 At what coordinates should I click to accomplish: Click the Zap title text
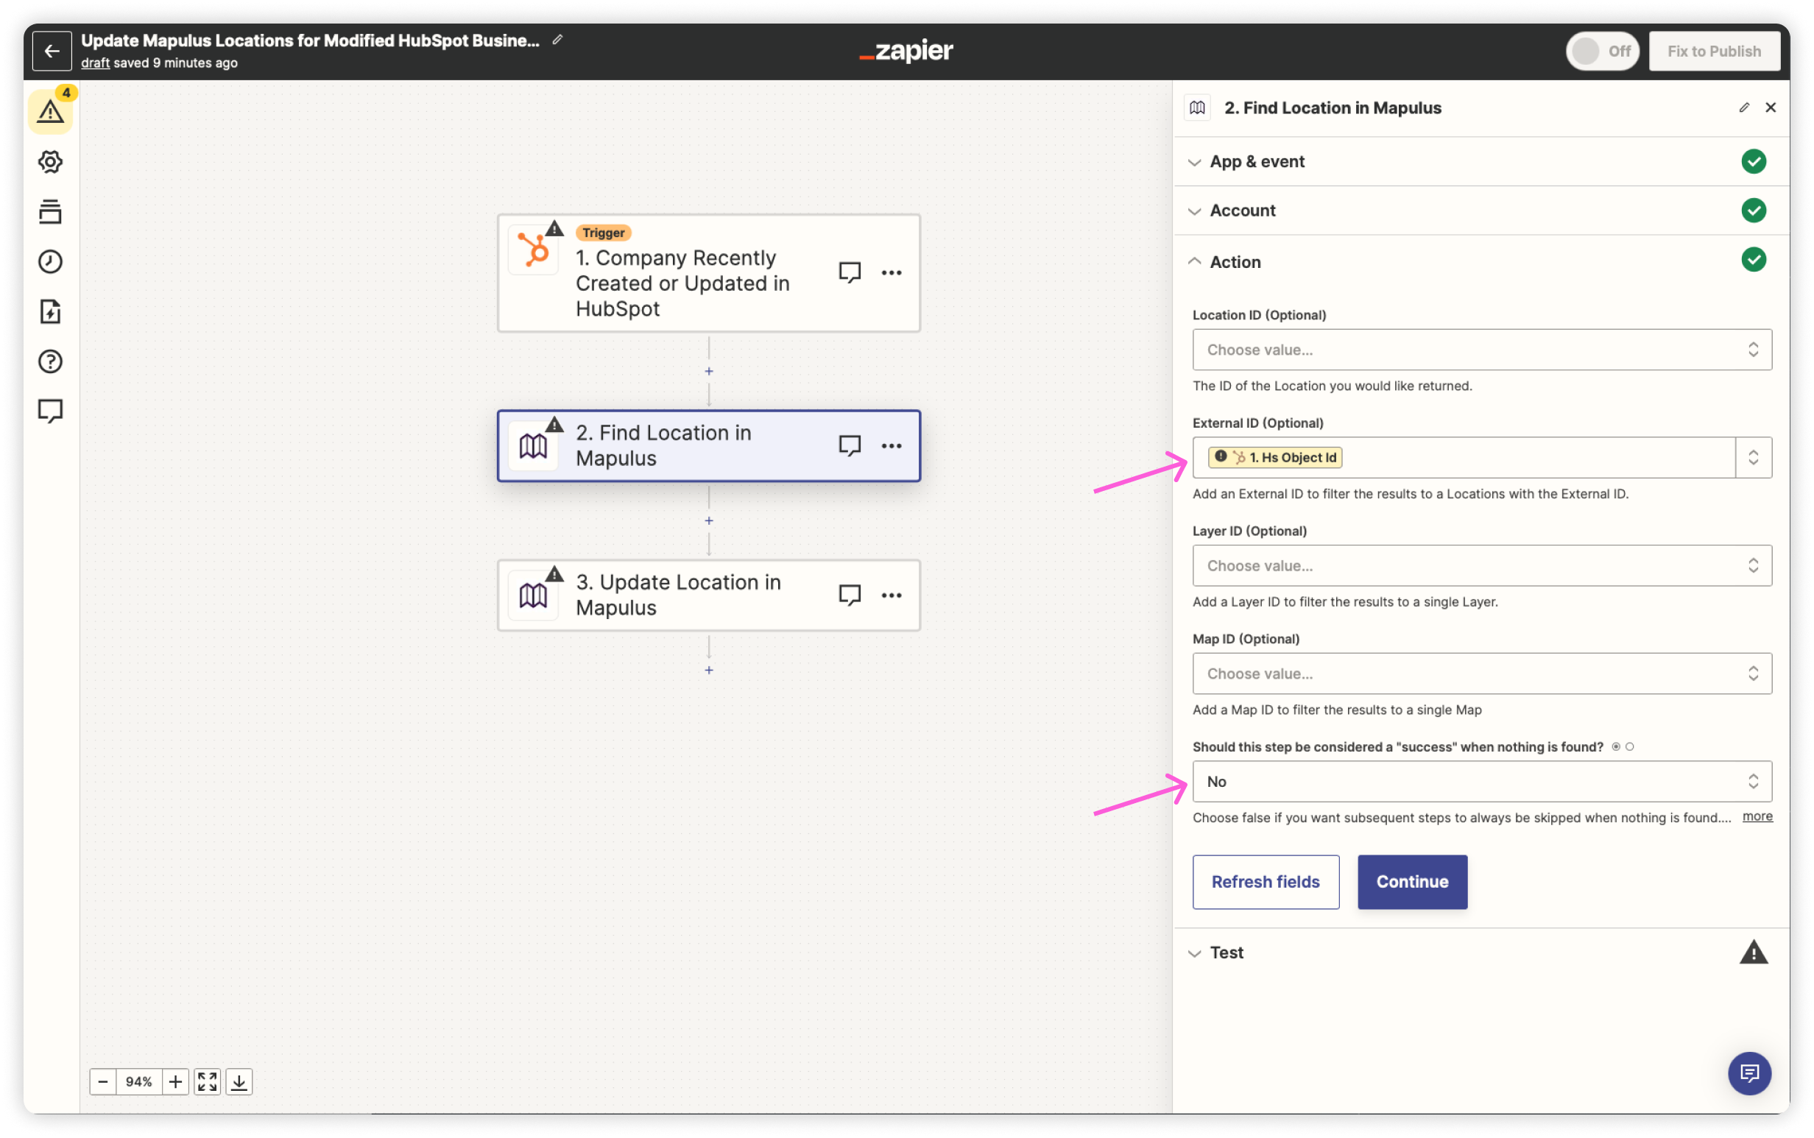(310, 40)
